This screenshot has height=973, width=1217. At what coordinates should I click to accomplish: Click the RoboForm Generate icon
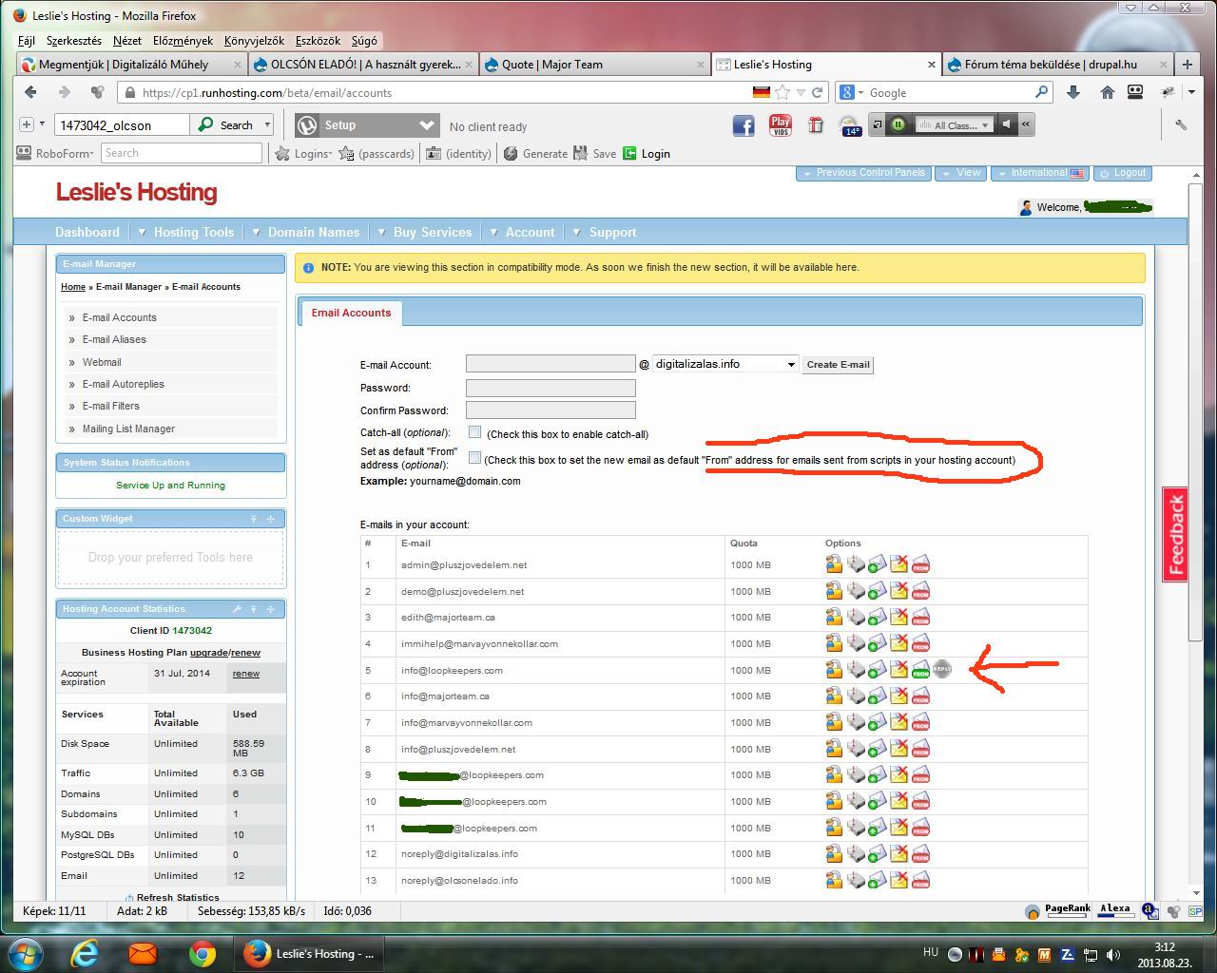(x=535, y=153)
